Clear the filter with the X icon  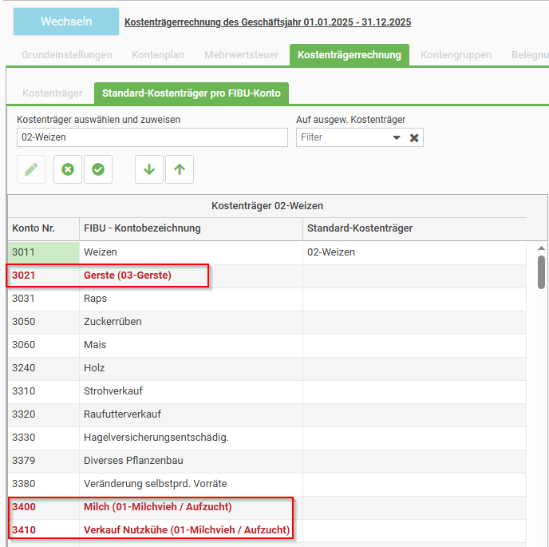414,137
